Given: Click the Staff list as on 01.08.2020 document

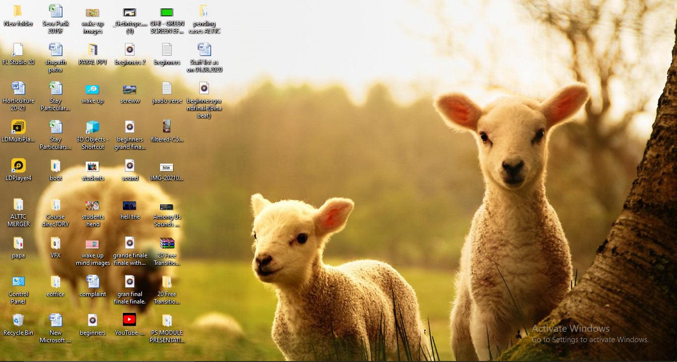Looking at the screenshot, I should click(x=204, y=50).
